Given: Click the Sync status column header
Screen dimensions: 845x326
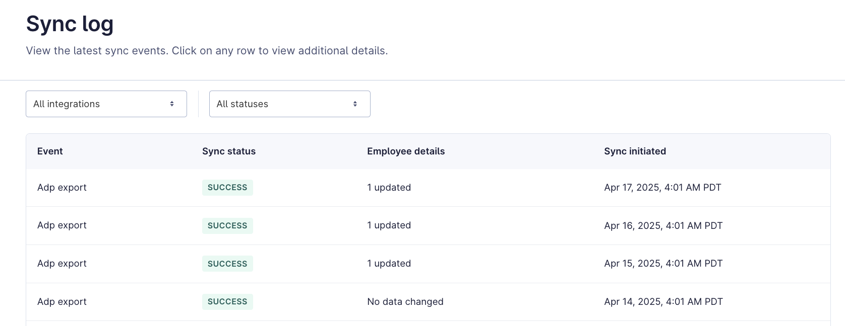Looking at the screenshot, I should (x=229, y=151).
